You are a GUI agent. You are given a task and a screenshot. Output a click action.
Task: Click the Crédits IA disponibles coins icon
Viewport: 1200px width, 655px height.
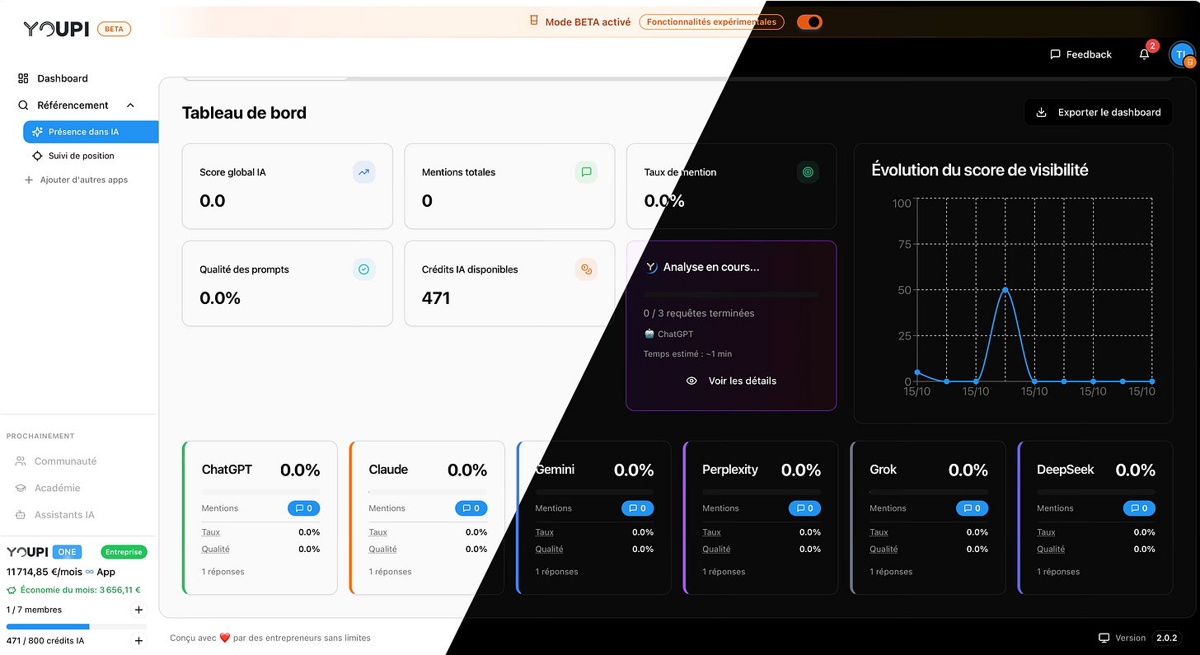[586, 269]
